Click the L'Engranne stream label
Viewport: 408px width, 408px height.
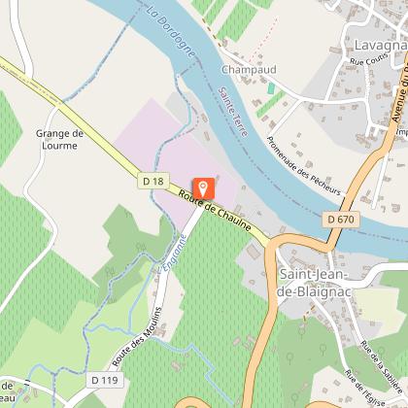[x=175, y=253]
